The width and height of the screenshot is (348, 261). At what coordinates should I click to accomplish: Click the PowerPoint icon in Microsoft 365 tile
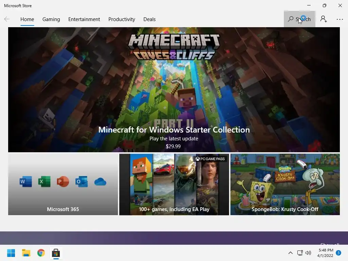tap(63, 181)
